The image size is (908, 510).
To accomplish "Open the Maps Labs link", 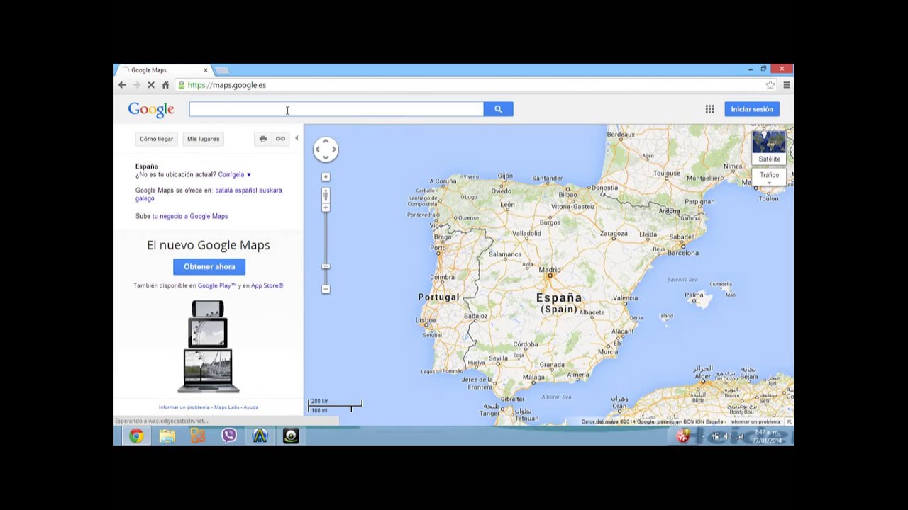I will (226, 407).
